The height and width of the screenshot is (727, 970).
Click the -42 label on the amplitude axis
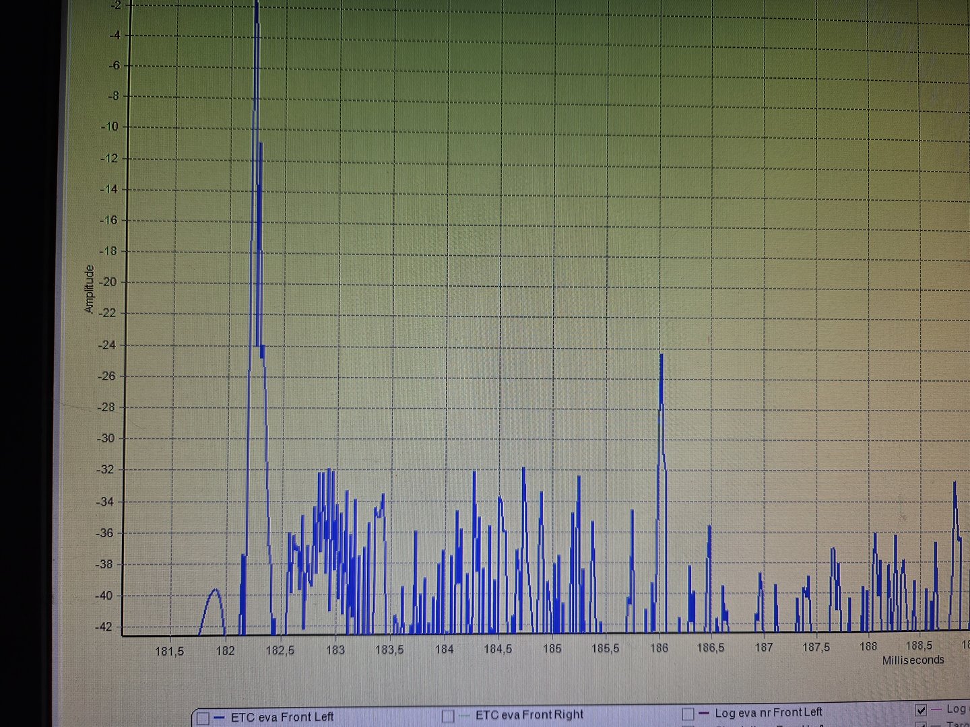(103, 627)
